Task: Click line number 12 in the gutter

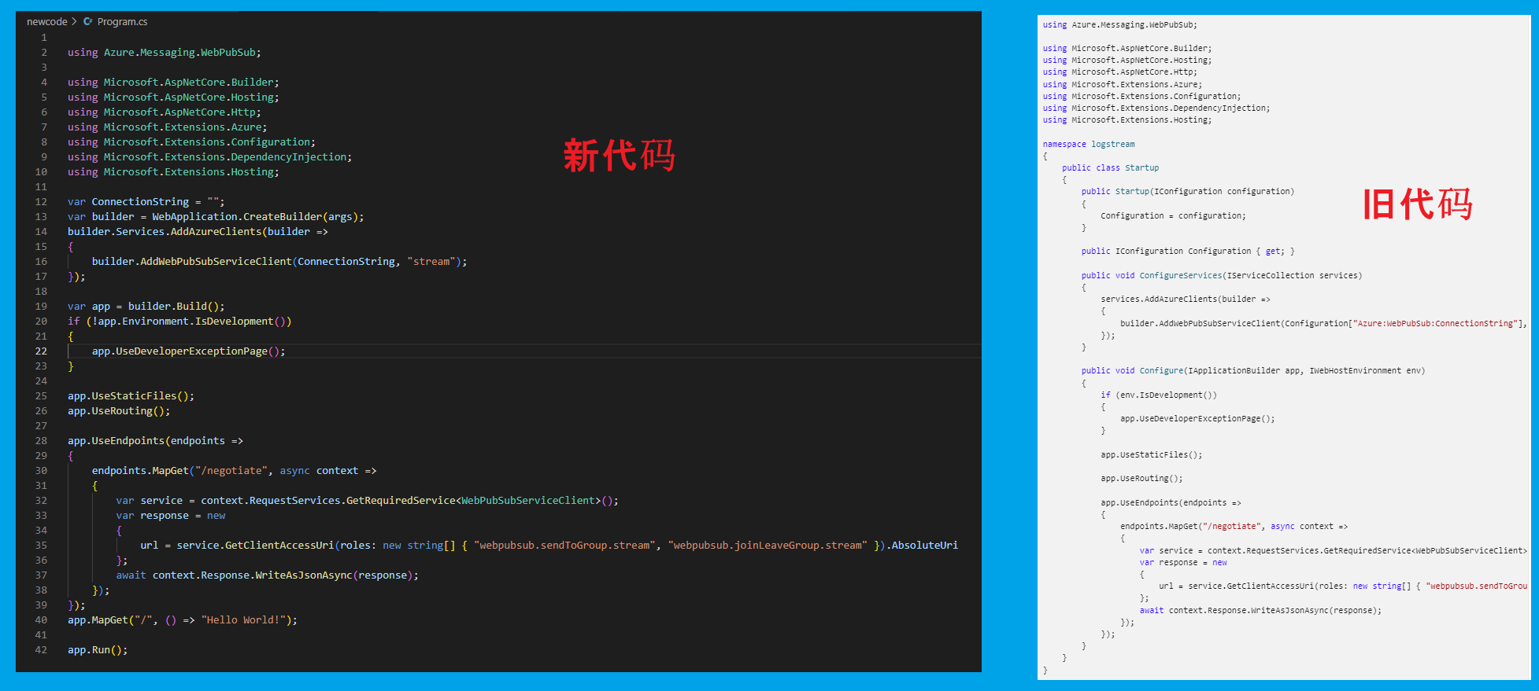Action: click(x=41, y=202)
